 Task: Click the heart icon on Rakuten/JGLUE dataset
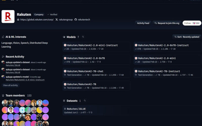coord(89,112)
